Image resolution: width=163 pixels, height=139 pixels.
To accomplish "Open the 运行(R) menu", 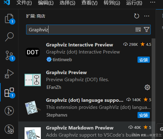I will point(134,3).
